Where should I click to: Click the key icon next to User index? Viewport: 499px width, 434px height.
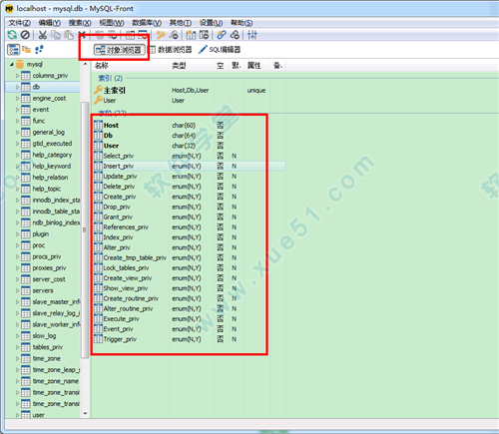(x=98, y=100)
